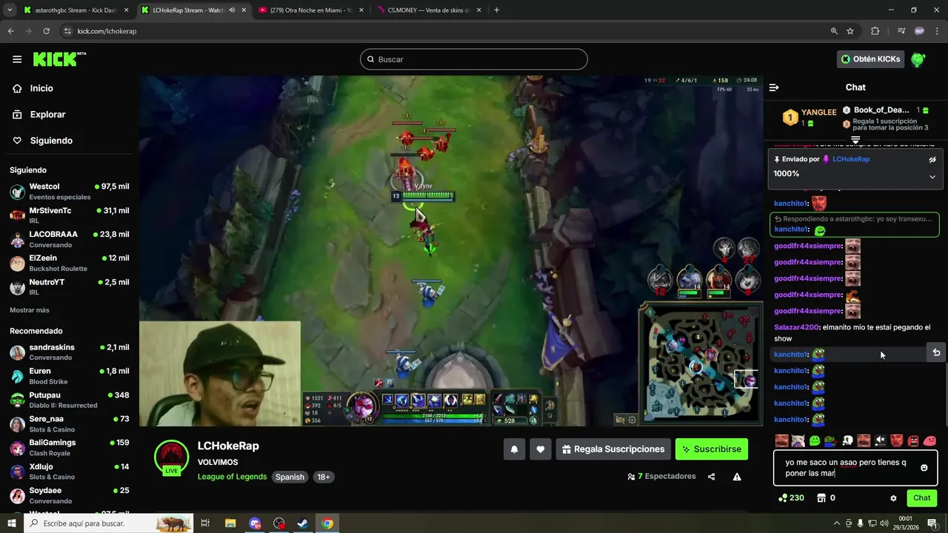
Task: Open chat settings gear
Action: 893,498
